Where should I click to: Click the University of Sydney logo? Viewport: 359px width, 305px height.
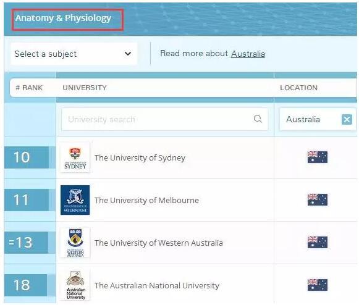click(x=75, y=157)
